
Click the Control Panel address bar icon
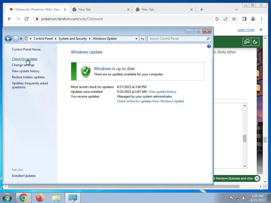click(x=26, y=39)
